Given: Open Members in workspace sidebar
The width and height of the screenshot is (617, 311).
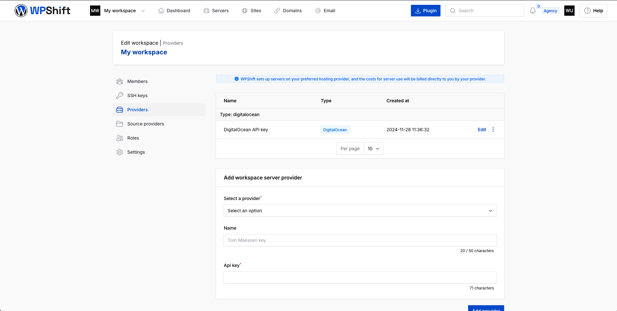Looking at the screenshot, I should [159, 81].
